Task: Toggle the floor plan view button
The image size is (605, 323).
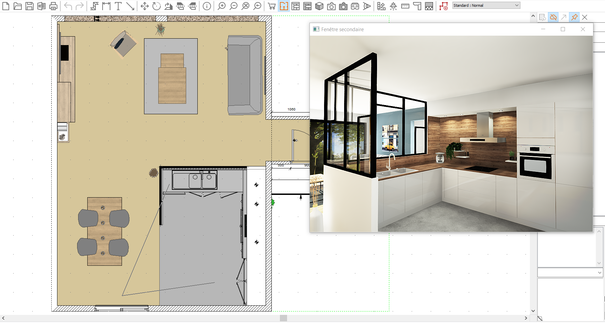Action: coord(284,6)
